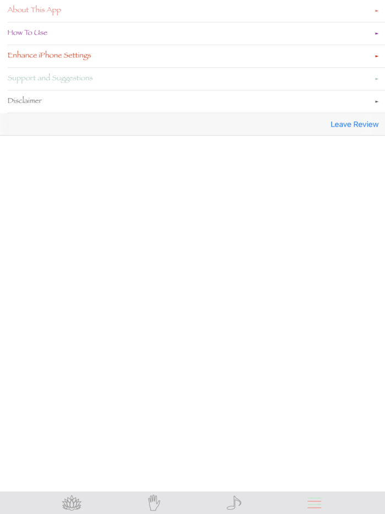Image resolution: width=385 pixels, height=514 pixels.
Task: Expand arrow beside Support and Suggestions
Action: [x=377, y=79]
